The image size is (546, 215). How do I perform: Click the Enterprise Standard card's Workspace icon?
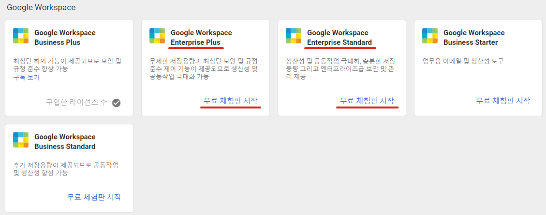pos(294,36)
